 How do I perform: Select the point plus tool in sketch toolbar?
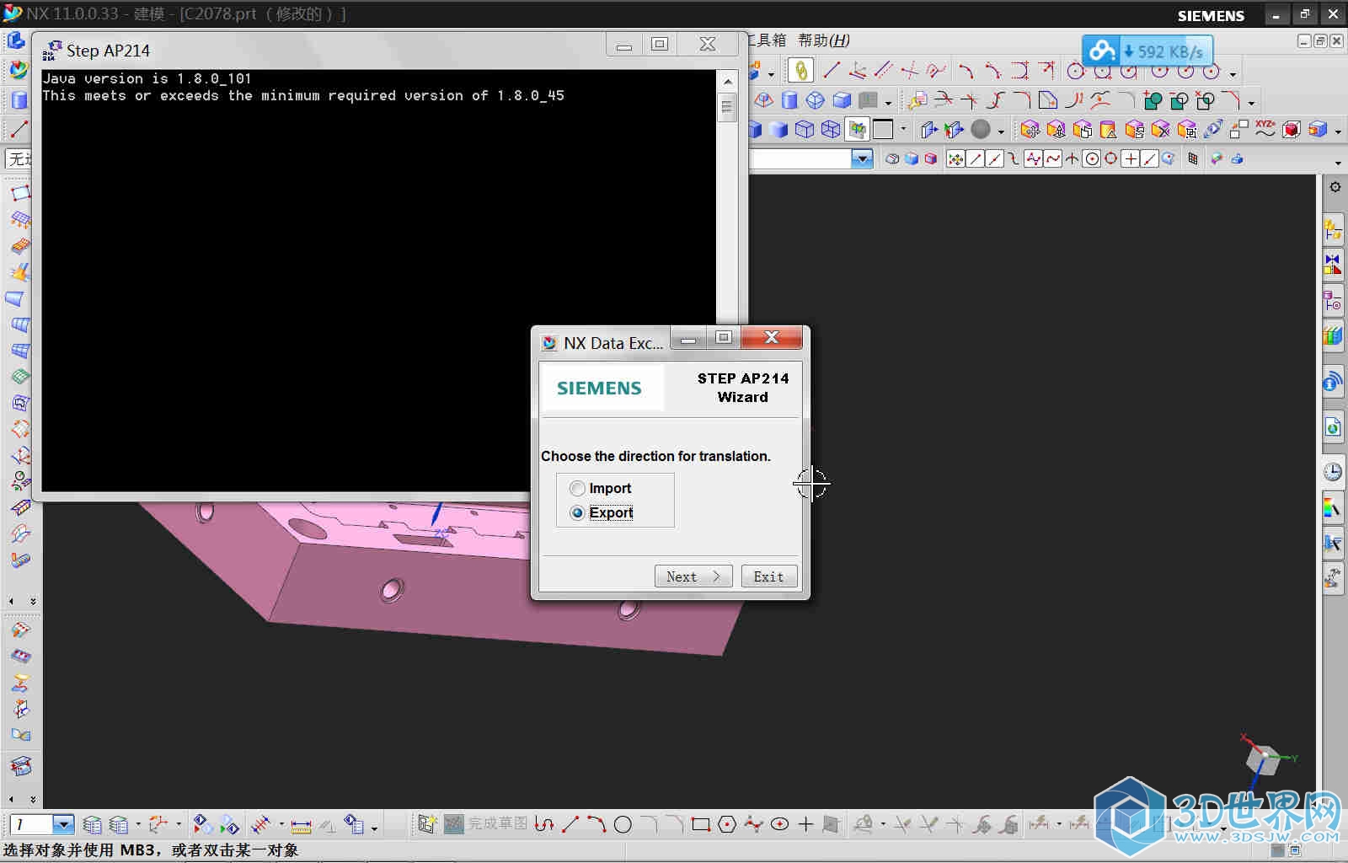tap(805, 824)
